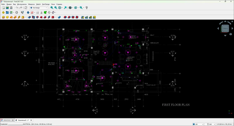
Task: Click the Undo arrow icon
Action: (17, 8)
